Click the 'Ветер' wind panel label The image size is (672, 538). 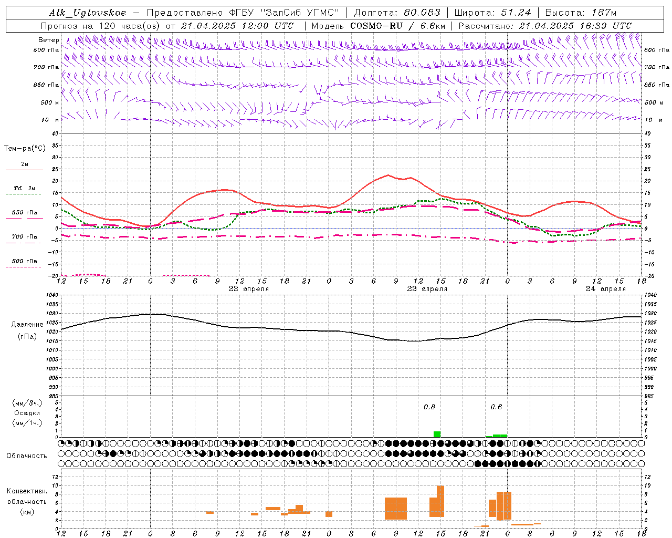48,40
